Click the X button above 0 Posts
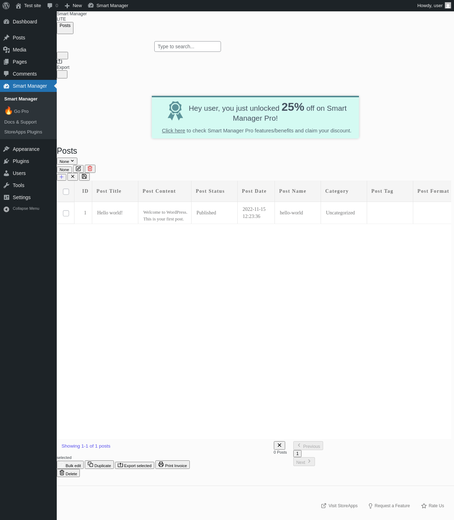 pos(279,445)
